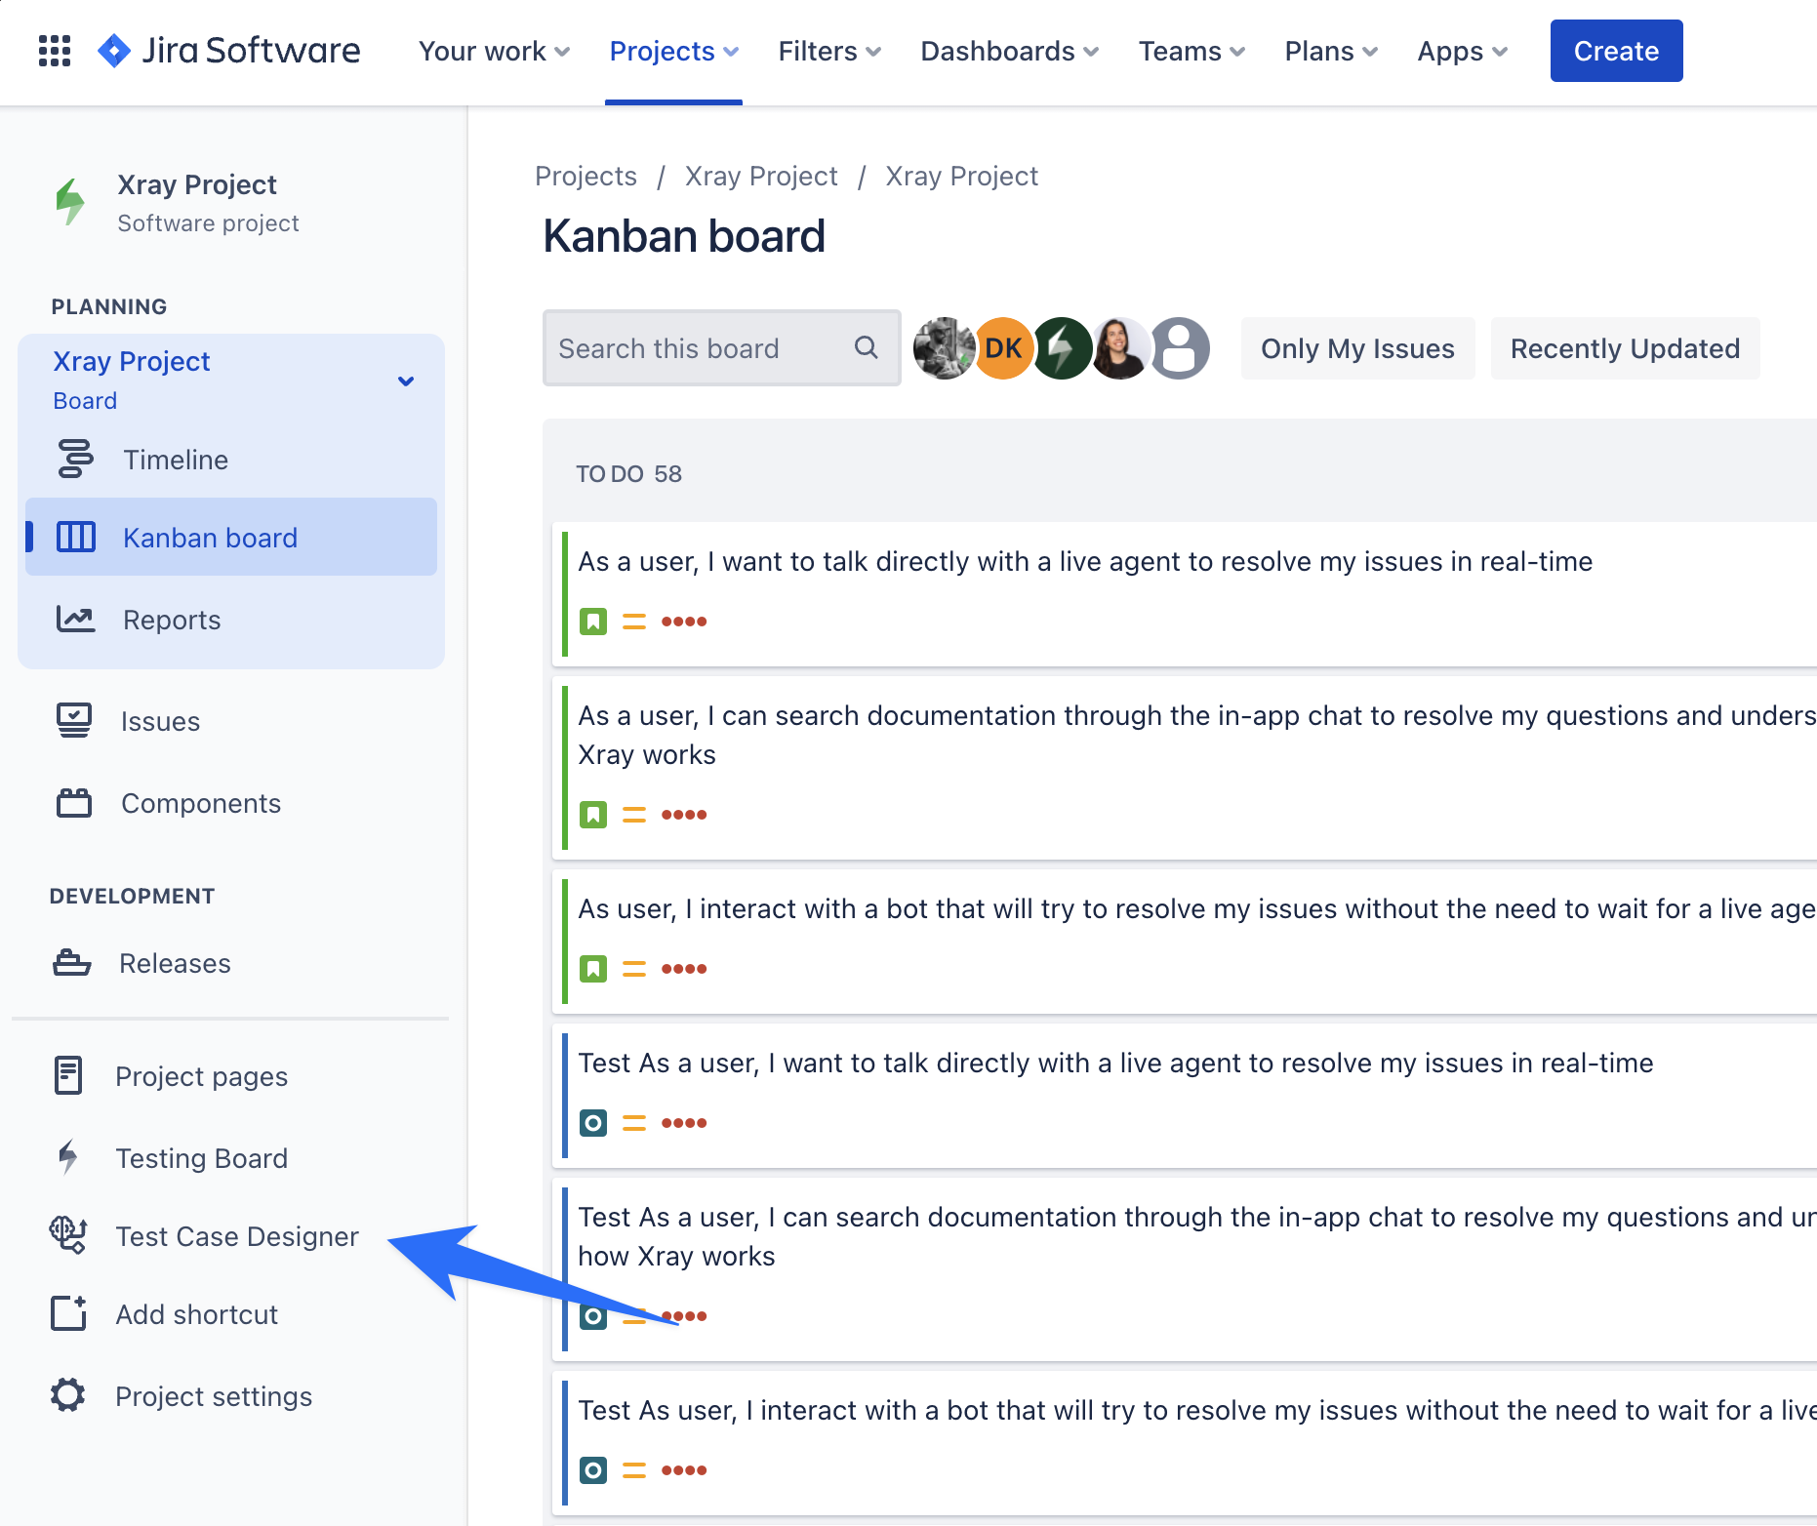Image resolution: width=1817 pixels, height=1526 pixels.
Task: Open the Dashboards dropdown menu
Action: 1009,51
